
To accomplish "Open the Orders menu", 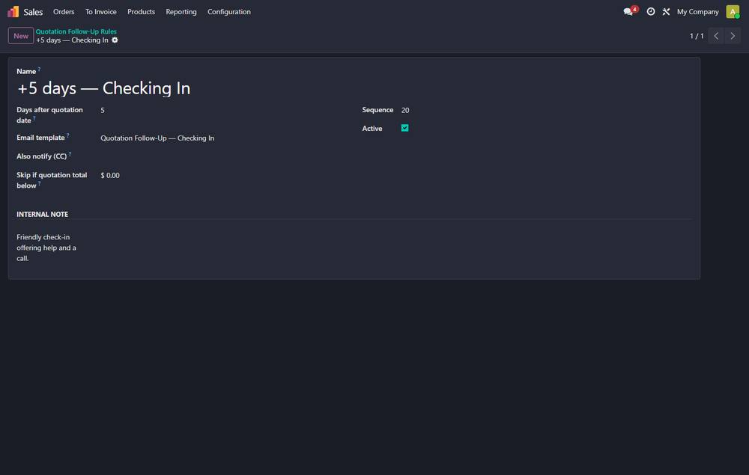I will pyautogui.click(x=64, y=11).
